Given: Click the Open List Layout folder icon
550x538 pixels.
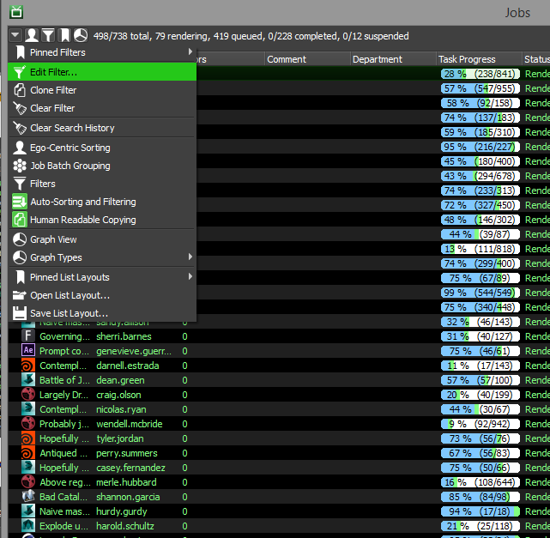Looking at the screenshot, I should pos(20,295).
